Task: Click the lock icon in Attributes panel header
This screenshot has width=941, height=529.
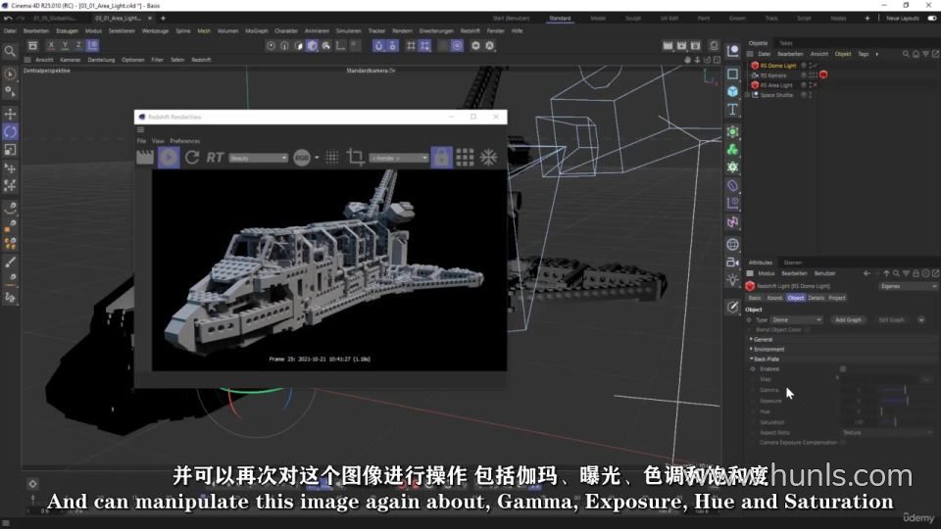Action: click(x=916, y=273)
